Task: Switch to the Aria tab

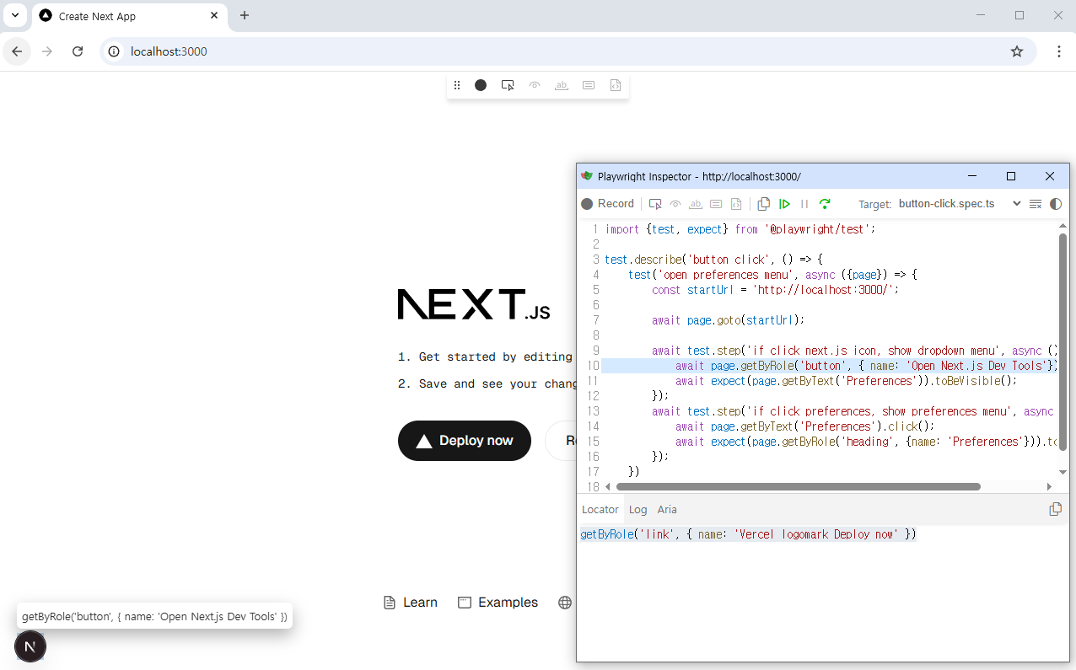Action: coord(667,510)
